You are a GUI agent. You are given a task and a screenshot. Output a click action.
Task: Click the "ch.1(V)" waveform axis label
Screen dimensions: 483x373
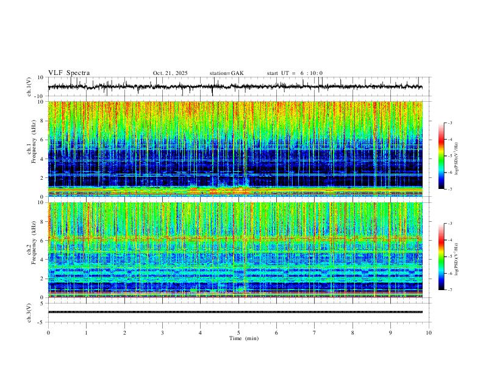coord(29,87)
